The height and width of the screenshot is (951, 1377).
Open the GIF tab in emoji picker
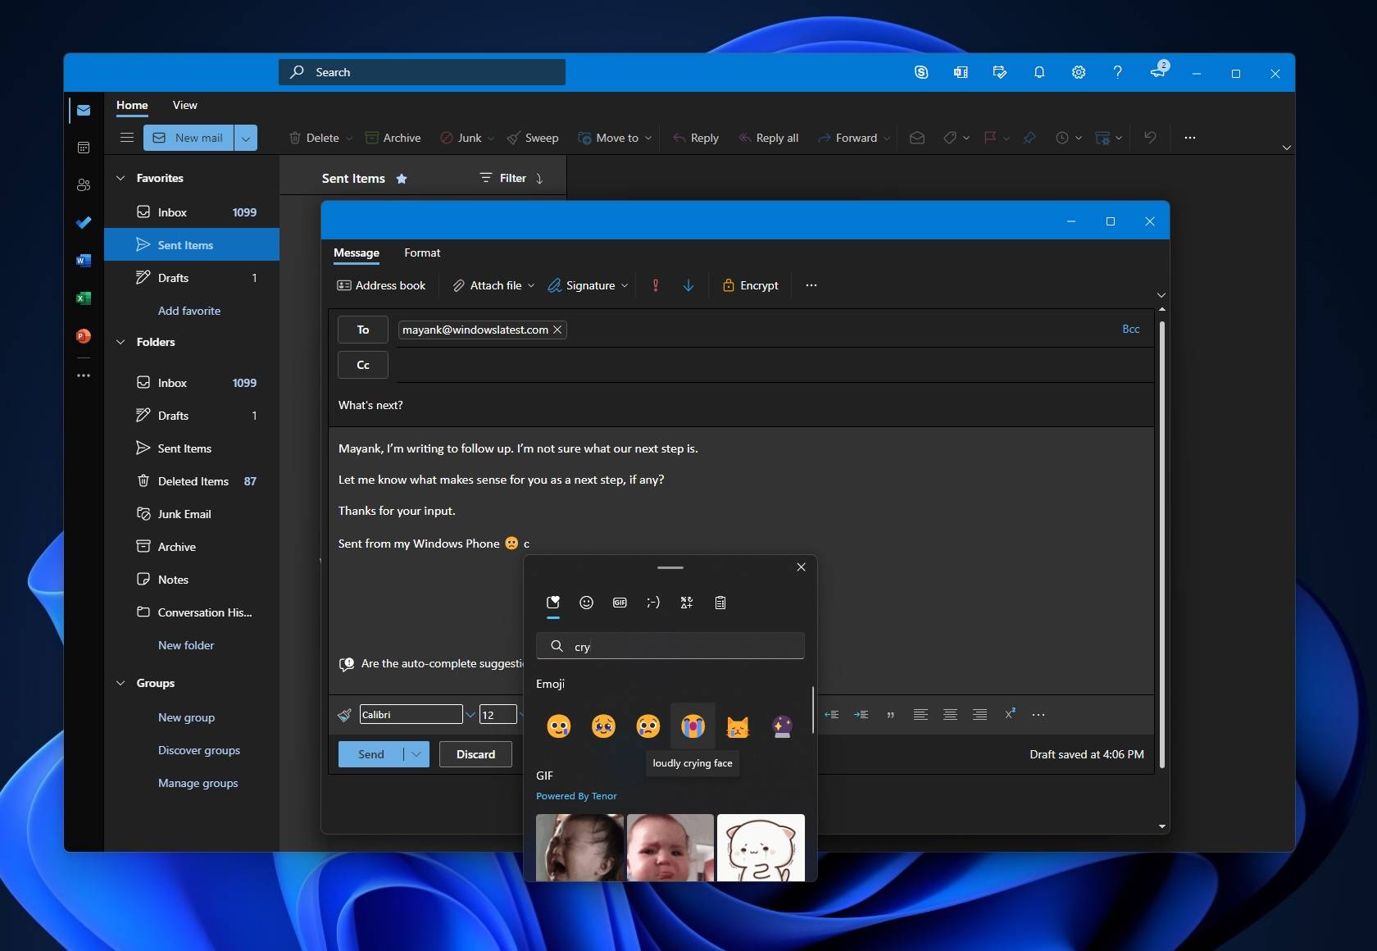[x=620, y=603]
